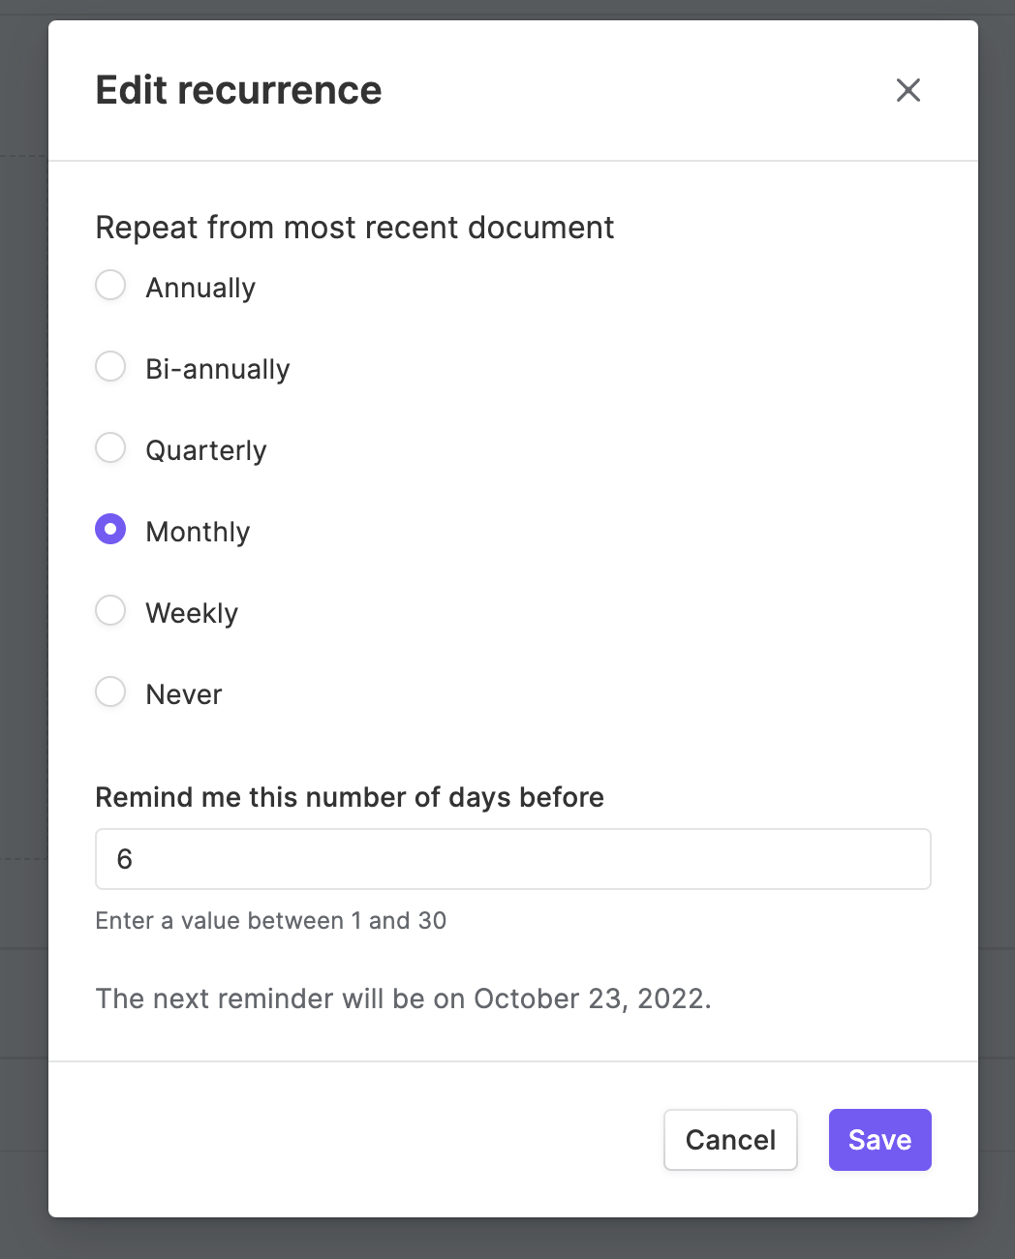Choose the Bi-annually radio option

[110, 367]
